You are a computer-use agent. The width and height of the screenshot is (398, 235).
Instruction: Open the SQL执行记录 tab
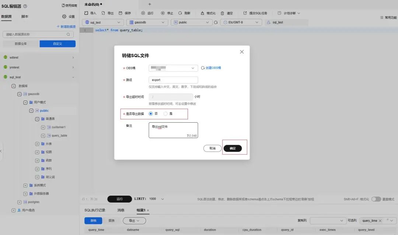(95, 210)
